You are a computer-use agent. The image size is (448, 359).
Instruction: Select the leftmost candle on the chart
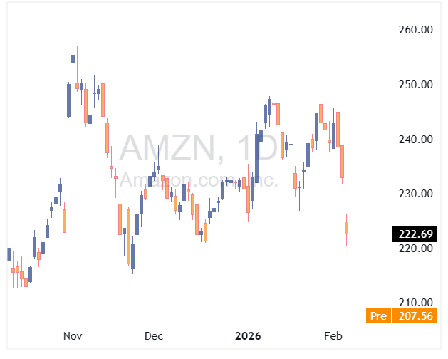click(x=9, y=254)
